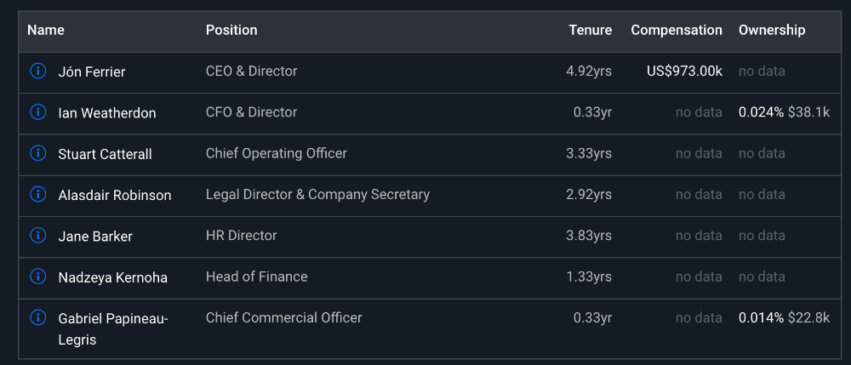The height and width of the screenshot is (365, 851).
Task: Select the 0.014% $22.8k ownership cell
Action: pos(784,318)
